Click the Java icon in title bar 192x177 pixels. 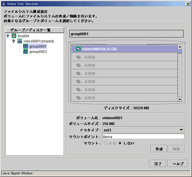click(x=4, y=4)
